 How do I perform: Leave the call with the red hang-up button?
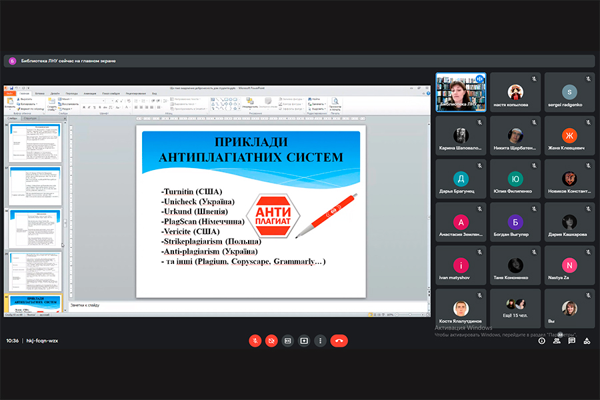click(339, 341)
